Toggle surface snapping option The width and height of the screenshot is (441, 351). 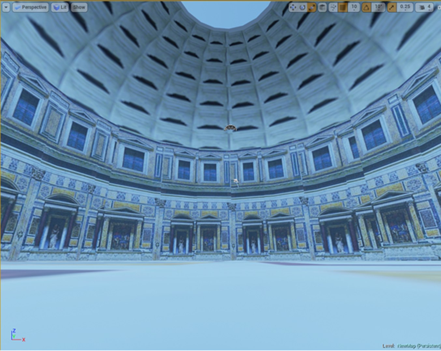(333, 7)
